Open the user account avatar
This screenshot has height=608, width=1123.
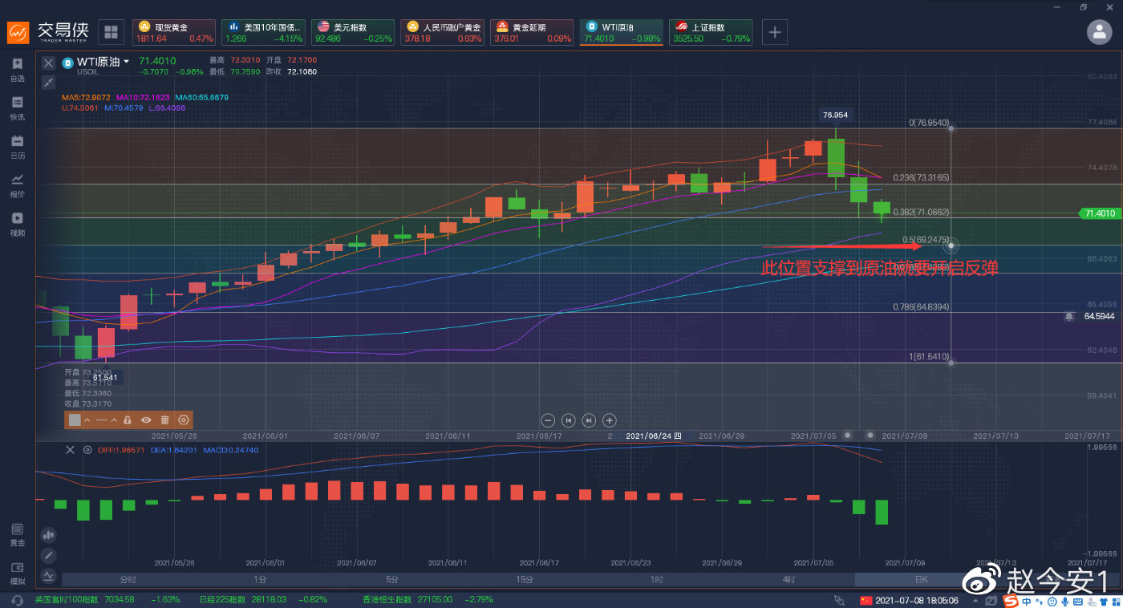pos(1099,32)
